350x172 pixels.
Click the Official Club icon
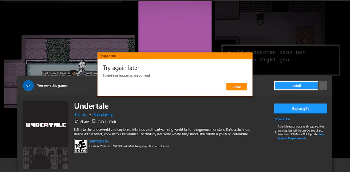click(x=94, y=121)
